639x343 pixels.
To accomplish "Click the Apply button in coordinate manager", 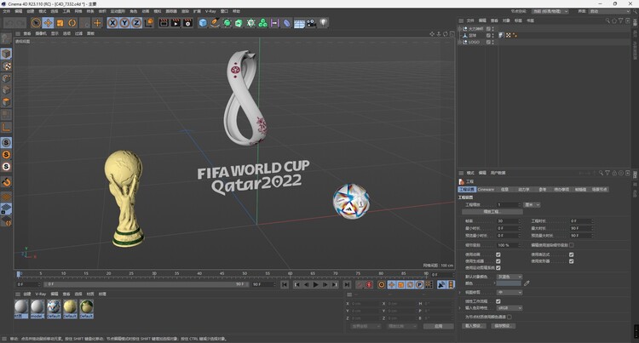I will click(x=439, y=326).
